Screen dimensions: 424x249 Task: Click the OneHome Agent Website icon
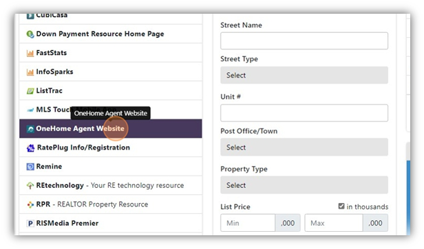pyautogui.click(x=30, y=129)
